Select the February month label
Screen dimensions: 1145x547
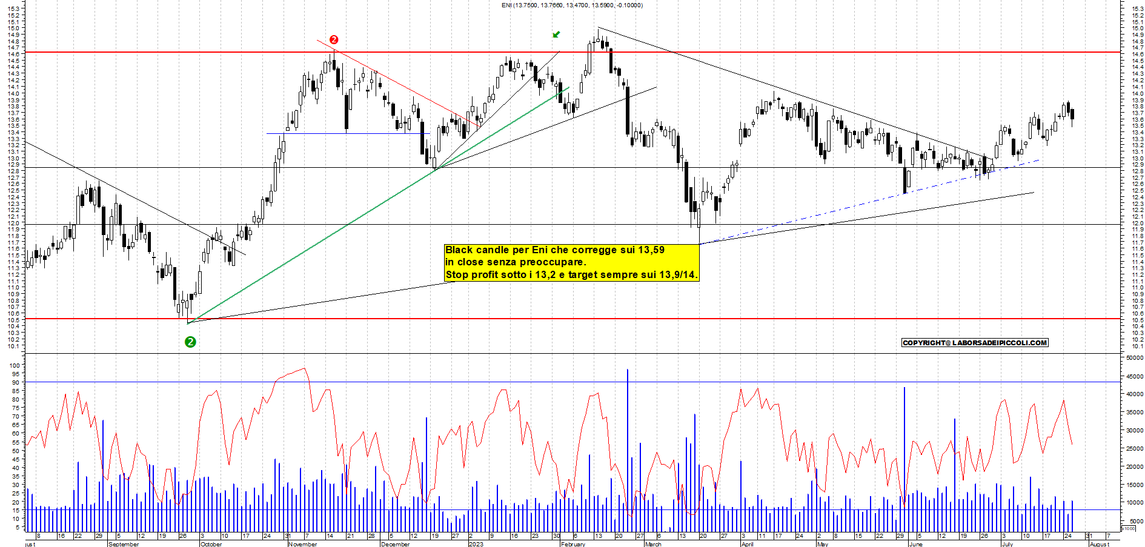click(573, 544)
